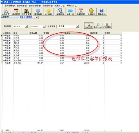This screenshot has height=133, width=139.
Task: Expand the end month 2013-12 dropdown
Action: click(44, 26)
